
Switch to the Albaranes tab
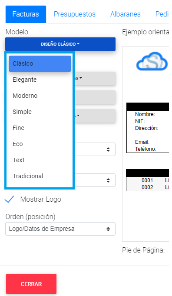126,14
